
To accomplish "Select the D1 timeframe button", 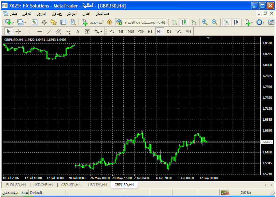I will (x=169, y=32).
